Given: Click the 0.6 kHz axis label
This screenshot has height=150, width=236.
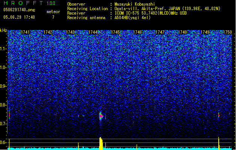Looking at the screenshot, I should pyautogui.click(x=3, y=142).
